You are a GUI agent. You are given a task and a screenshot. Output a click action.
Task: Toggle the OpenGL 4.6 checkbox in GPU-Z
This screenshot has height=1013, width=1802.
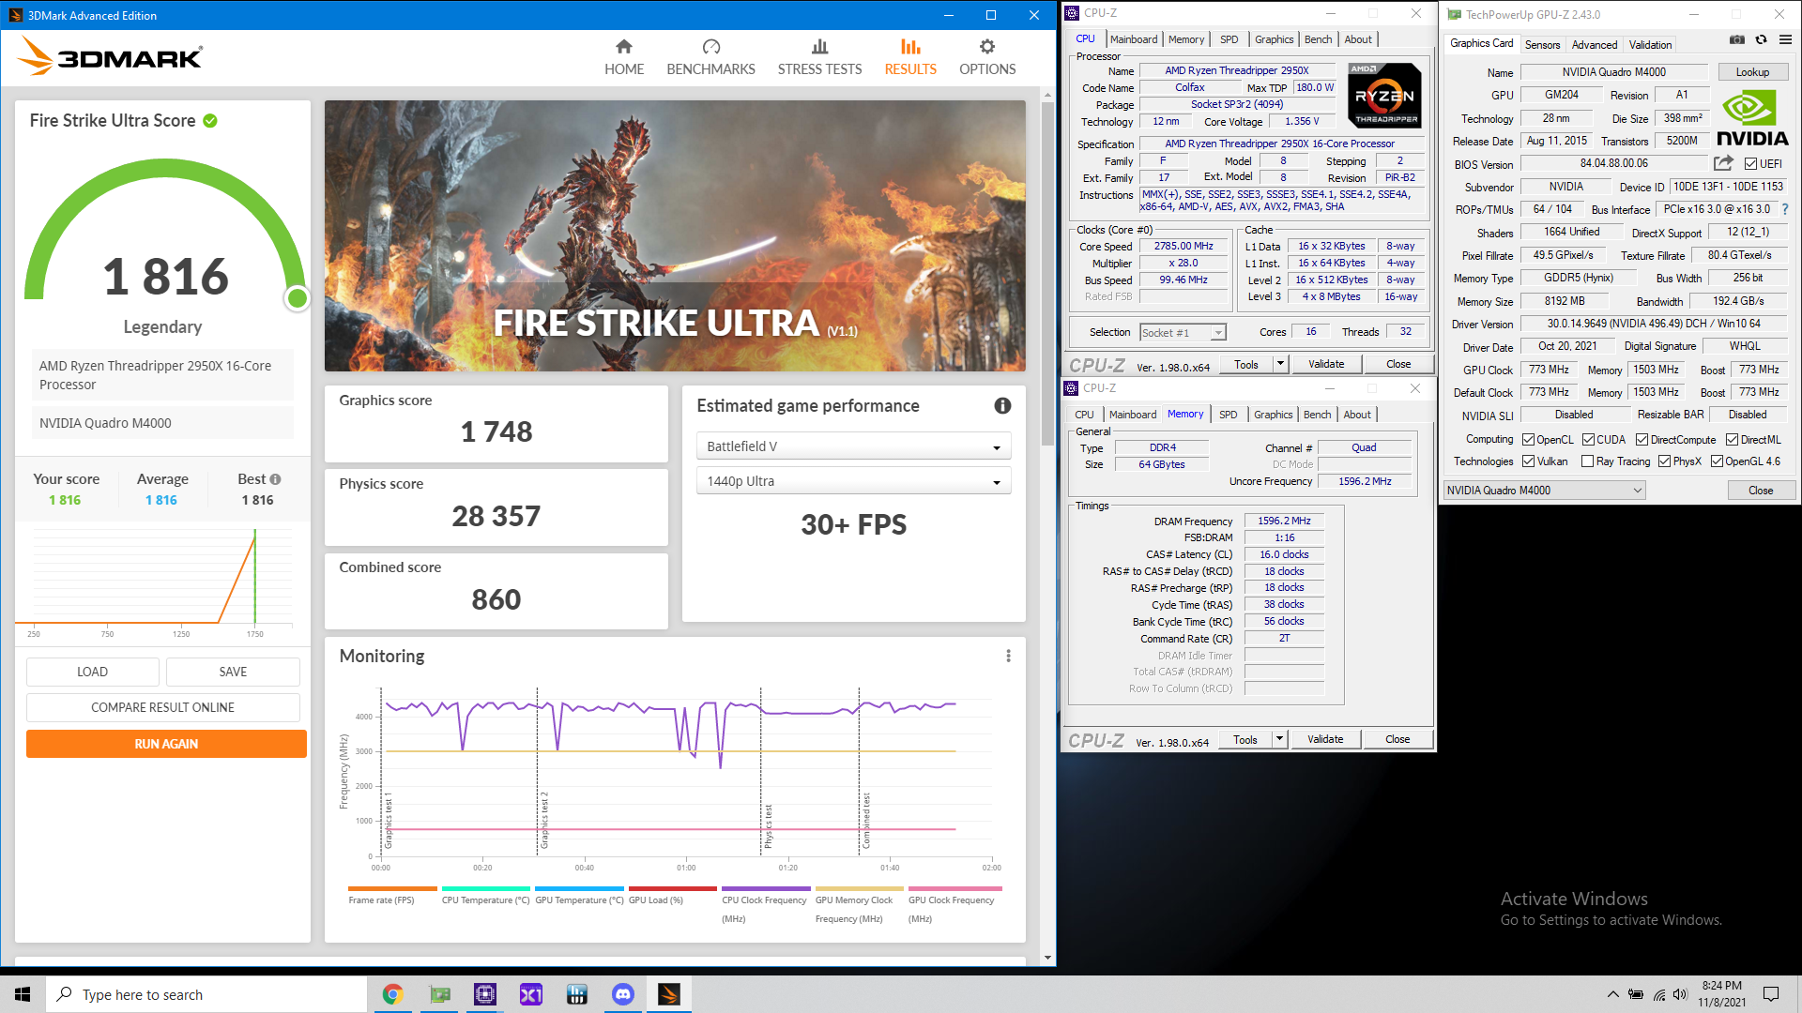[x=1718, y=461]
